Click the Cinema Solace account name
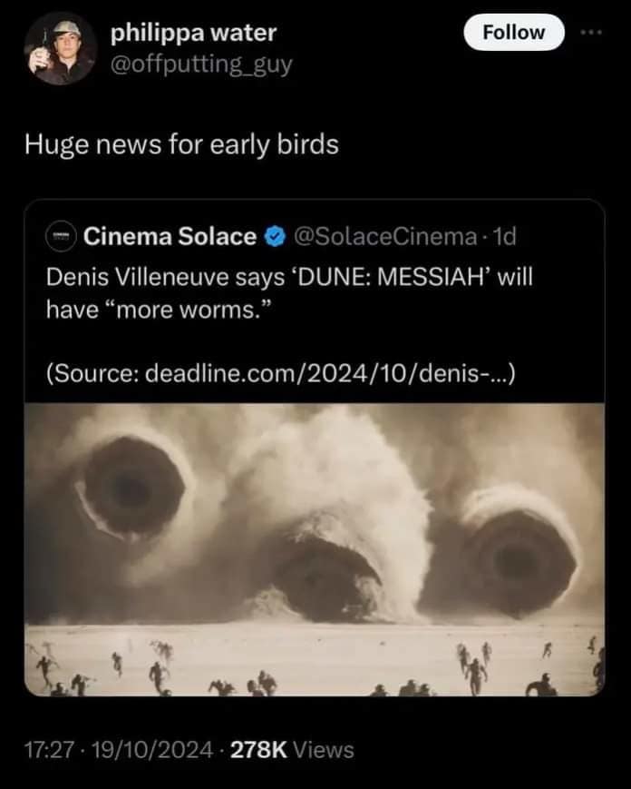Screen dimensions: 631x789 [170, 237]
